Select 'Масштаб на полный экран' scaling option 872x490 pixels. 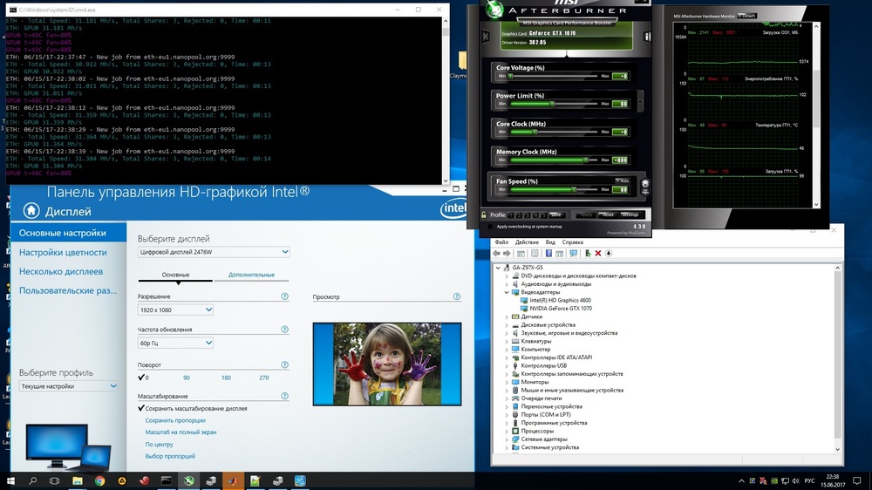[x=181, y=432]
